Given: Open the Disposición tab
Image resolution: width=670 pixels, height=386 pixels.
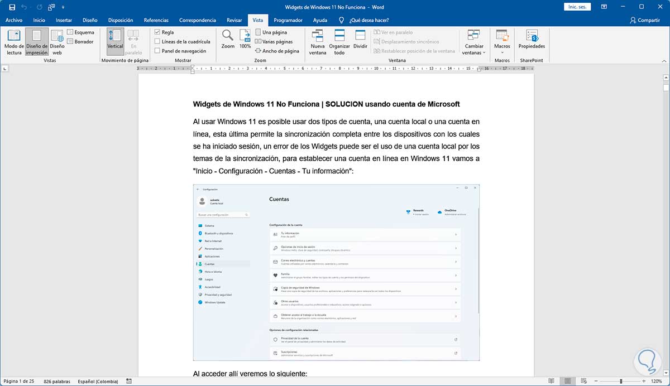Looking at the screenshot, I should coord(121,20).
